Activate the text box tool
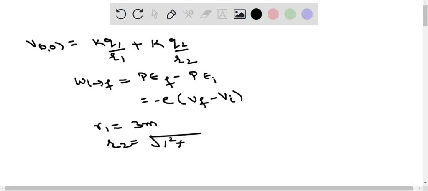Screen dimensions: 428x191 coord(222,14)
